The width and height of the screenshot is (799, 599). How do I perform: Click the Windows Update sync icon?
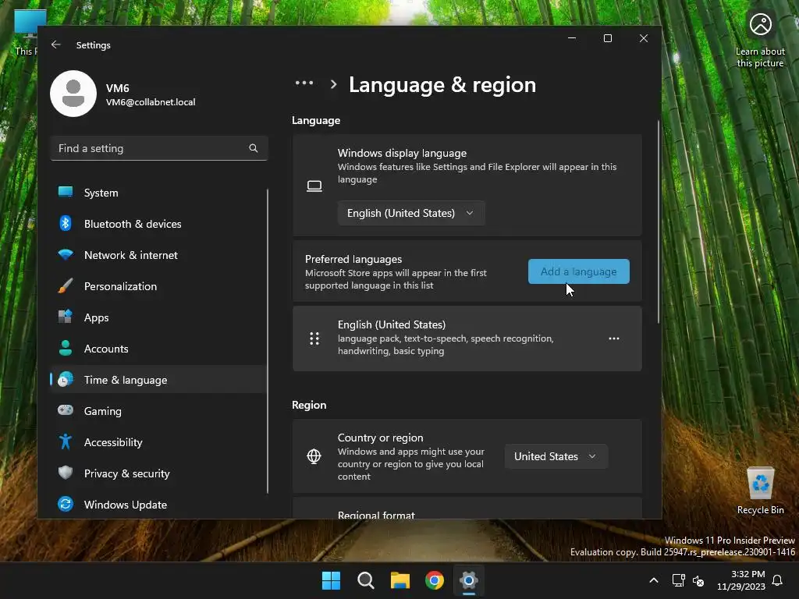(x=66, y=505)
